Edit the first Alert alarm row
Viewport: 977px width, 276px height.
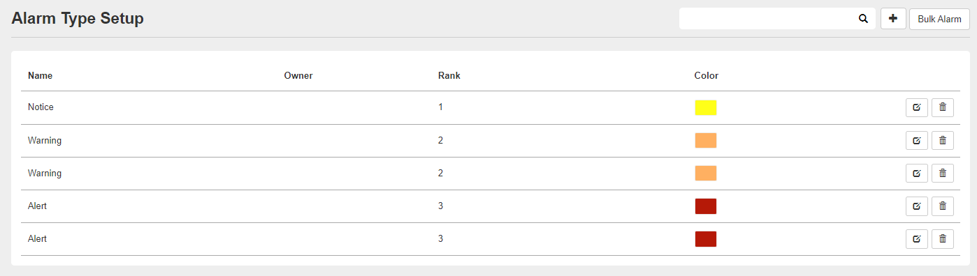click(x=917, y=206)
